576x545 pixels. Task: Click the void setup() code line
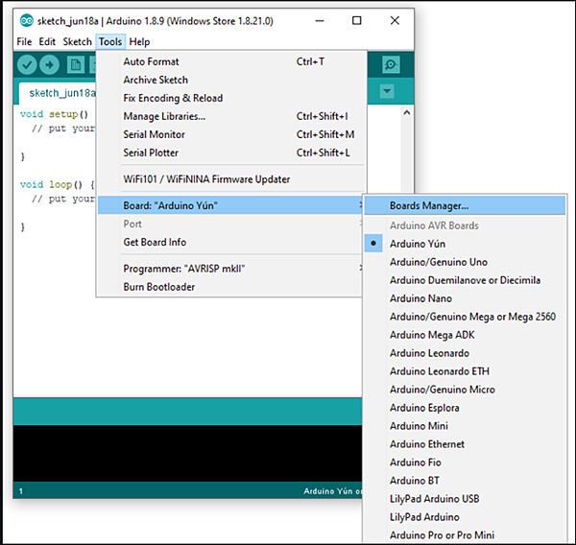[55, 114]
